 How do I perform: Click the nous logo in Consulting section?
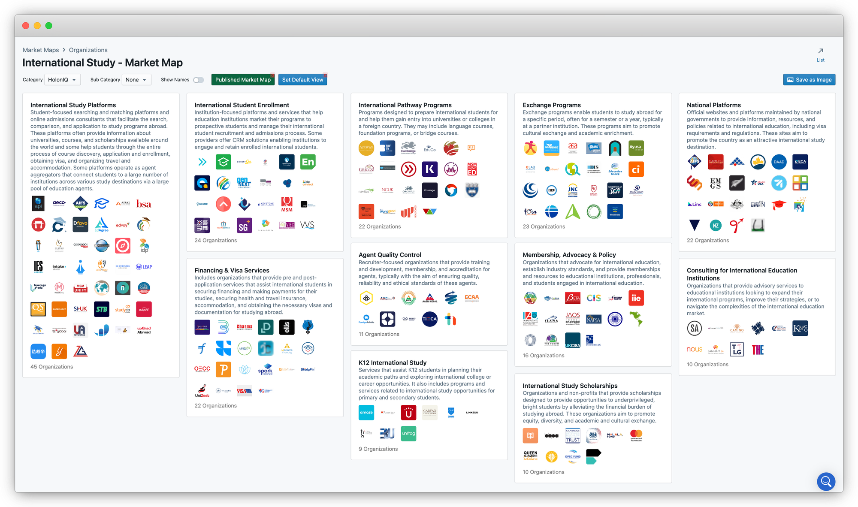694,350
